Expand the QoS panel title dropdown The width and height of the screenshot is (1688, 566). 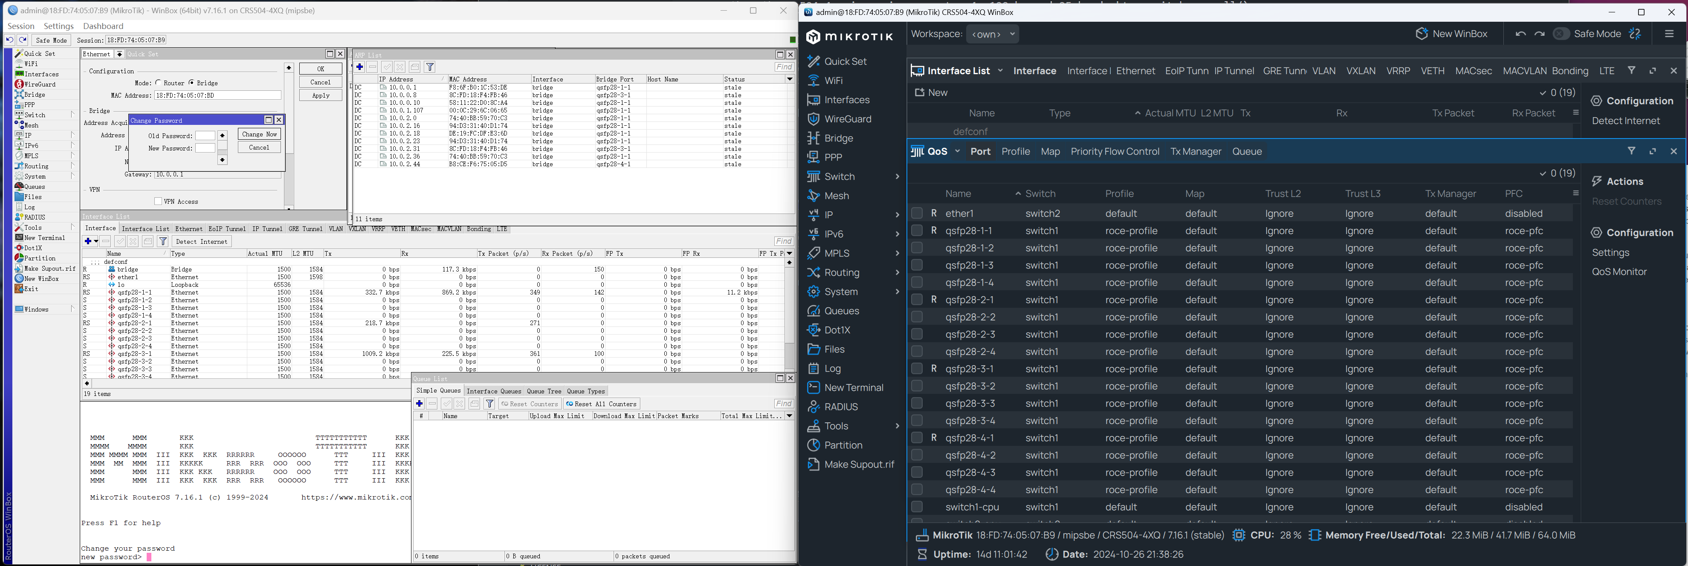tap(957, 151)
